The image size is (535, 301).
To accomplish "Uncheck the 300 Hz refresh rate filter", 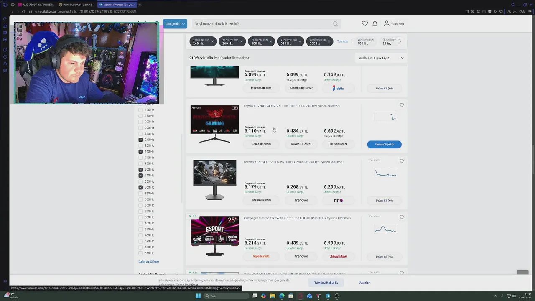I will 140,169.
